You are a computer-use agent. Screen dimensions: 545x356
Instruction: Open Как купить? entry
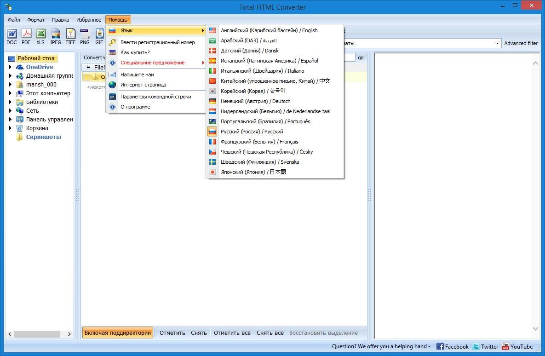[156, 52]
